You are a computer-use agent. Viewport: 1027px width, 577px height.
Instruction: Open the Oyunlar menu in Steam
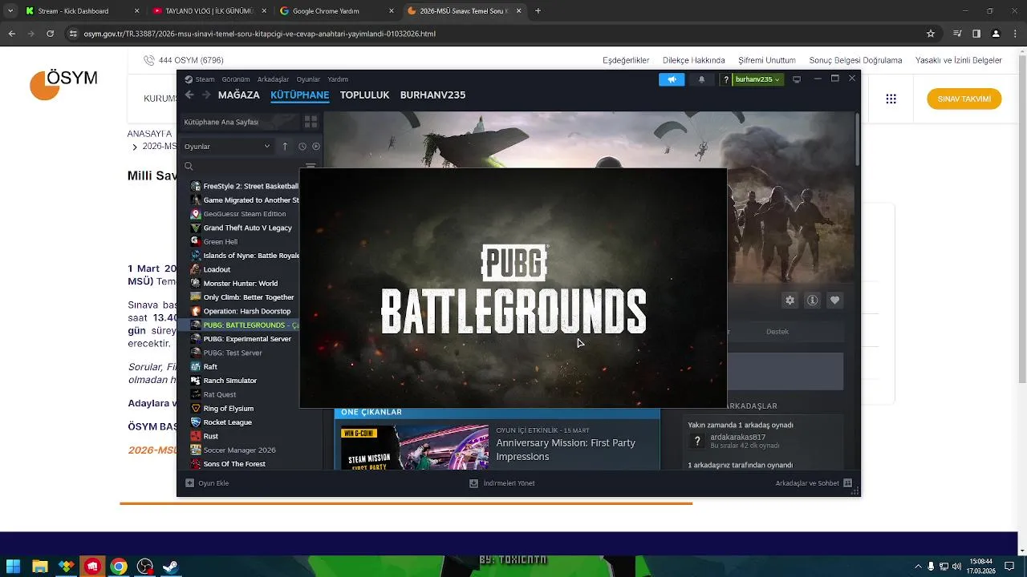(x=308, y=79)
